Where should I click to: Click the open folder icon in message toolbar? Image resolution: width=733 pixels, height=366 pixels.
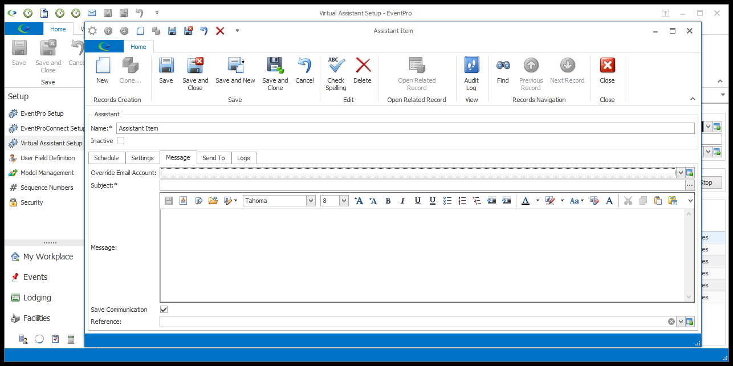click(213, 201)
